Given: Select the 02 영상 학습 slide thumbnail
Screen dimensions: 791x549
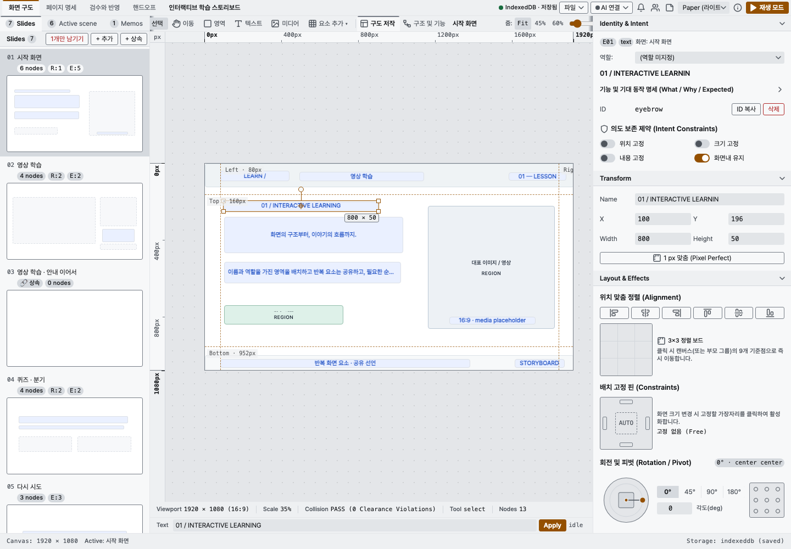Looking at the screenshot, I should pos(75,221).
